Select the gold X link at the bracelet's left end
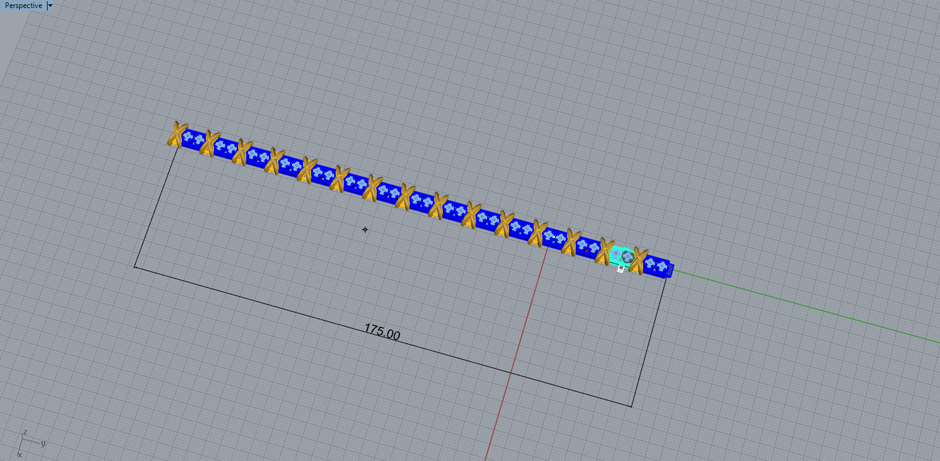This screenshot has width=940, height=461. click(x=178, y=134)
